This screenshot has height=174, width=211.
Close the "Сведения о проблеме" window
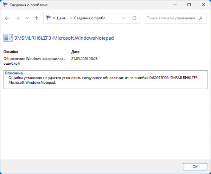pos(204,5)
